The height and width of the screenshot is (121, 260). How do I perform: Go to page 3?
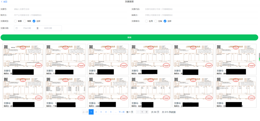[x=101, y=112]
